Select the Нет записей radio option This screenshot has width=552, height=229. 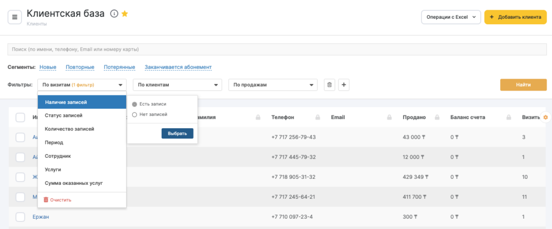point(135,114)
